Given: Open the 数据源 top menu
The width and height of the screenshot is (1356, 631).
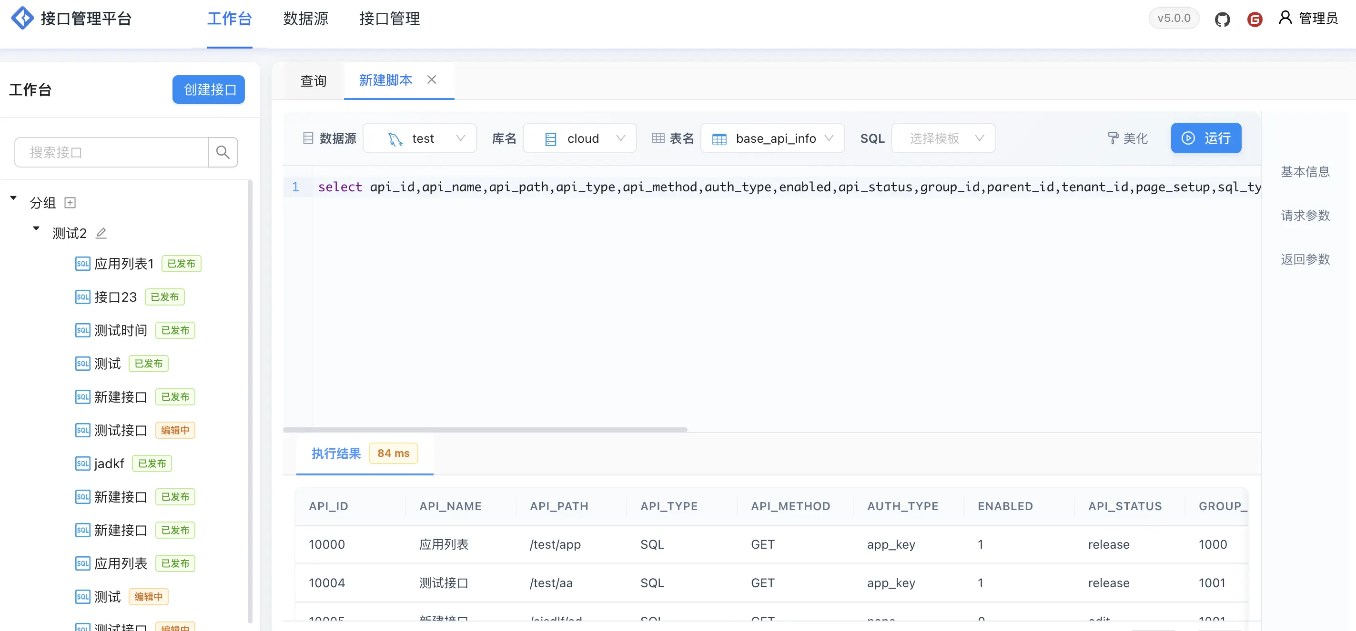Looking at the screenshot, I should pos(306,19).
